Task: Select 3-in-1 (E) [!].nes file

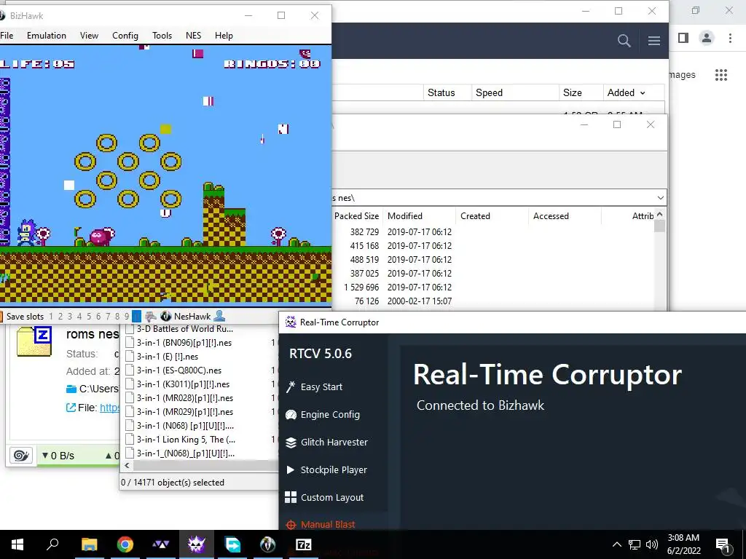Action: click(168, 357)
